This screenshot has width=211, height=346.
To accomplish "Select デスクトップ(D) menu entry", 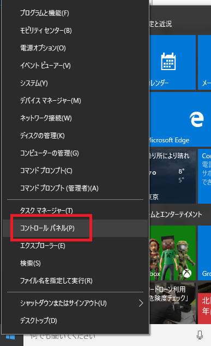I will 75,320.
